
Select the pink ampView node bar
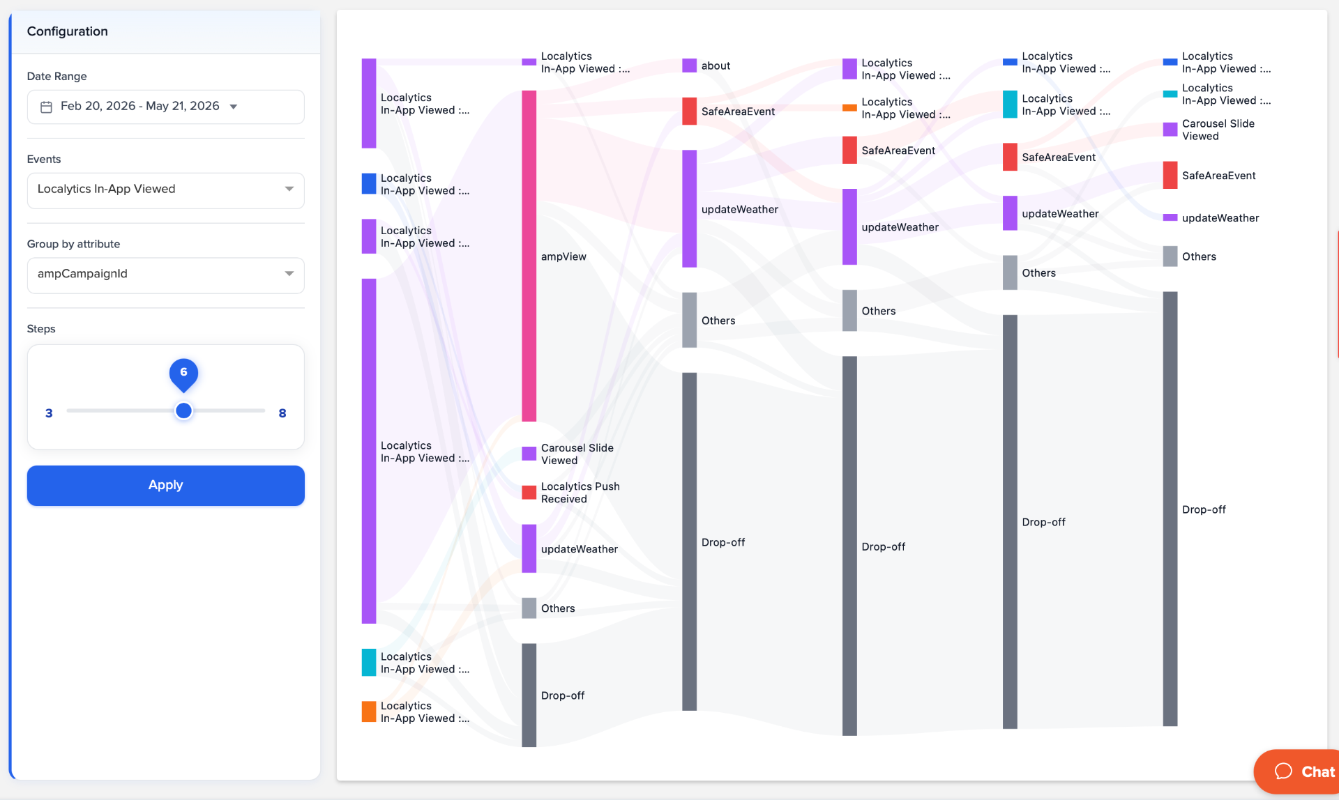click(x=529, y=256)
